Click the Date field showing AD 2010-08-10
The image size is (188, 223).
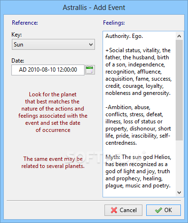(x=48, y=70)
